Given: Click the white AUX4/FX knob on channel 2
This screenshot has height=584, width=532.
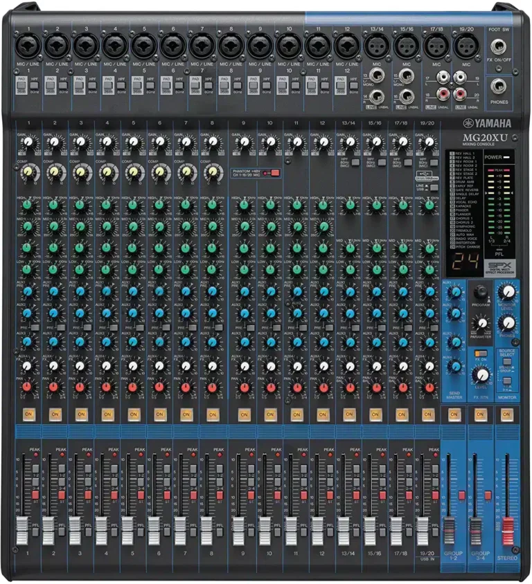Looking at the screenshot, I should [54, 366].
